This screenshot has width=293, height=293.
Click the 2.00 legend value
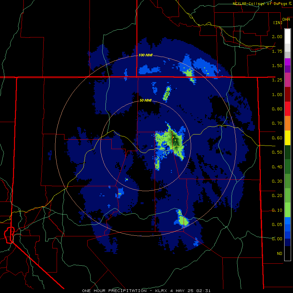277,36
